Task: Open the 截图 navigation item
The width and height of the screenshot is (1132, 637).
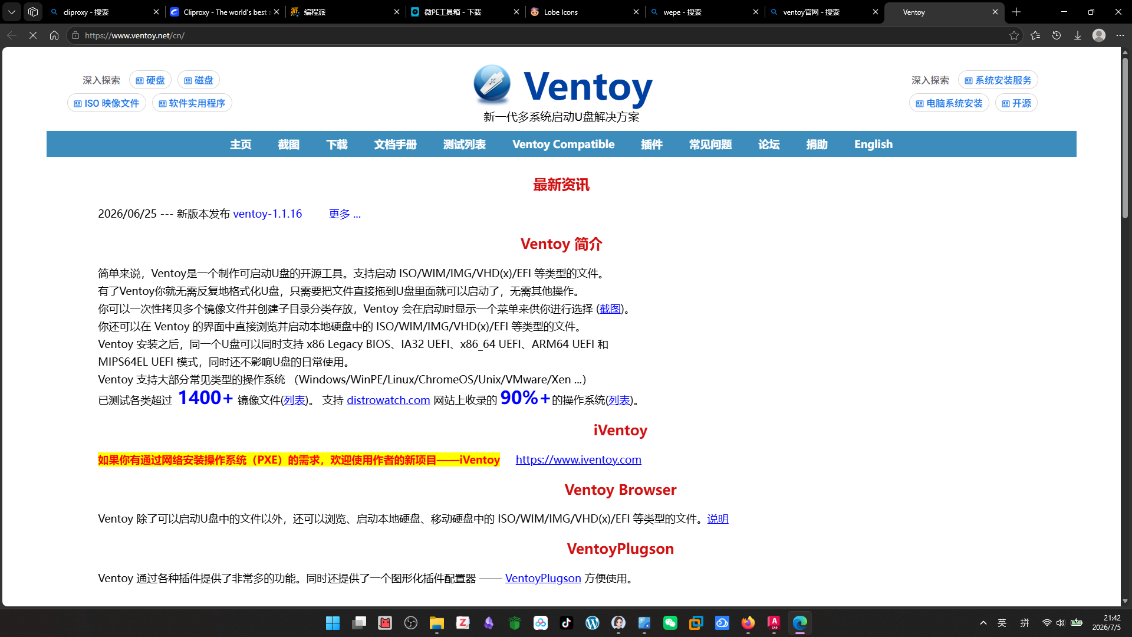Action: (x=289, y=145)
